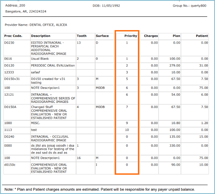215x194 pixels.
Task: Click the estimated charges note at bottom
Action: click(x=100, y=189)
